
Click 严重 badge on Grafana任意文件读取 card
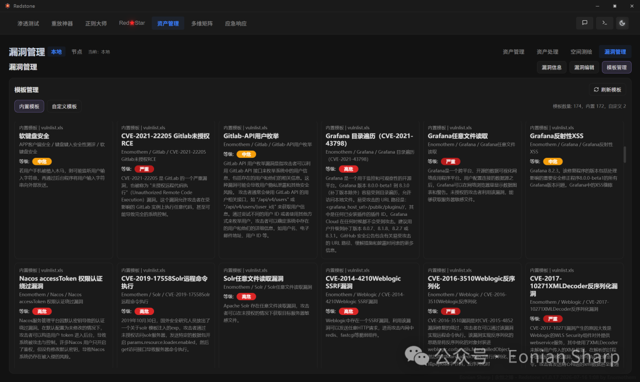450,161
